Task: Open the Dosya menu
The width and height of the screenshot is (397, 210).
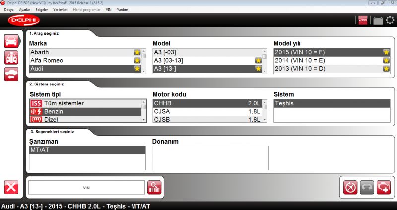Action: pos(9,10)
